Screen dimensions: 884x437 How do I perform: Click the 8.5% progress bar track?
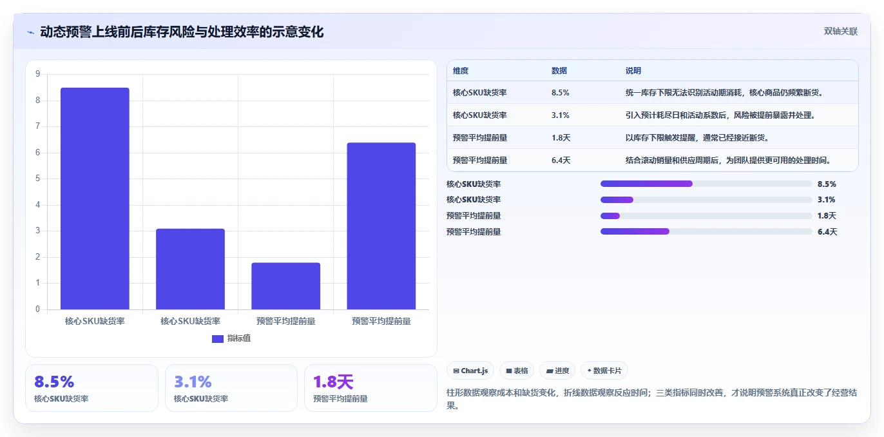point(706,184)
